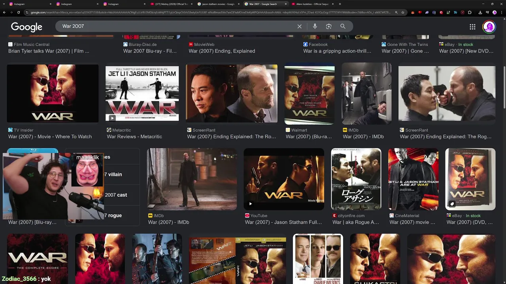
Task: Switch to the third Instagram tab
Action: coord(124,4)
